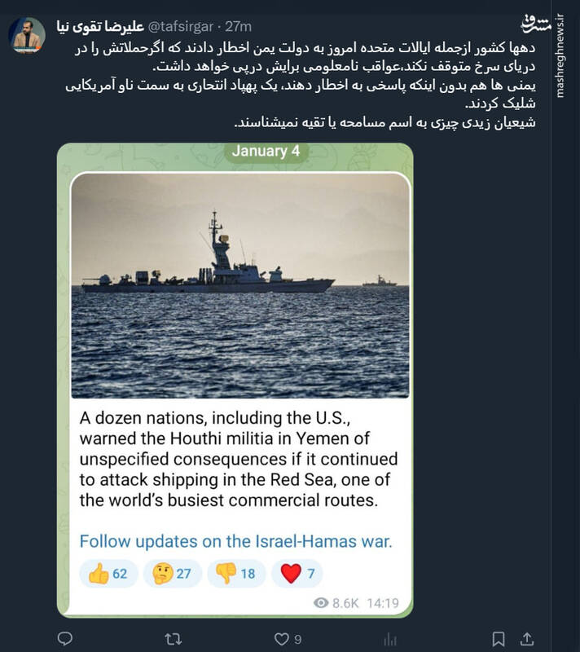The width and height of the screenshot is (580, 652).
Task: Open the author's profile picture
Action: pyautogui.click(x=27, y=36)
